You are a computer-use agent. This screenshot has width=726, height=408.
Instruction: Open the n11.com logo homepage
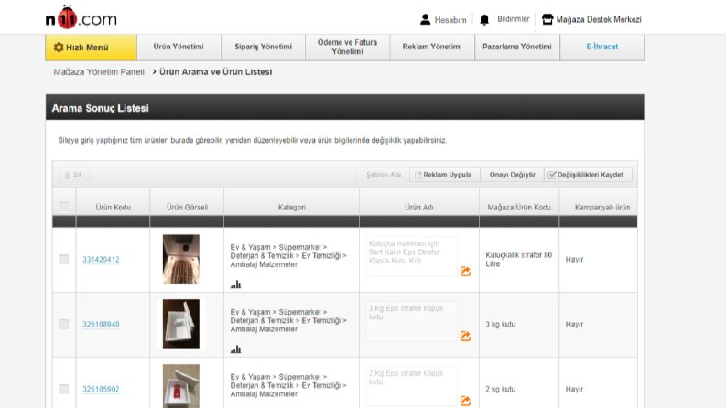[x=81, y=17]
